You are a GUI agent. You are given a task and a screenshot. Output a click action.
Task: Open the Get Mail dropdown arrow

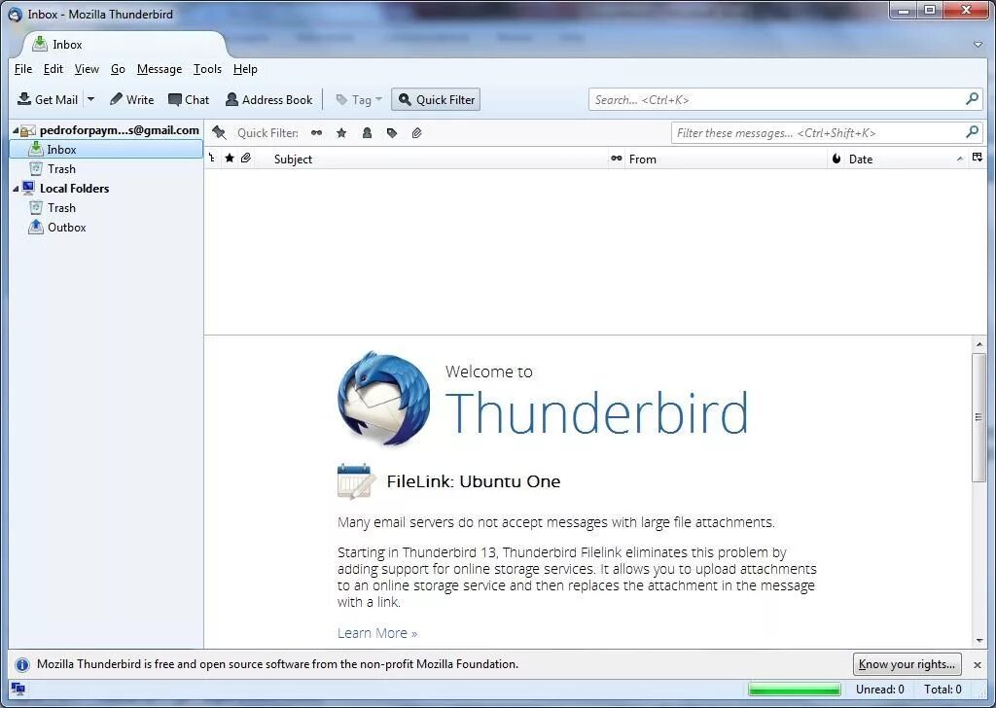click(90, 100)
